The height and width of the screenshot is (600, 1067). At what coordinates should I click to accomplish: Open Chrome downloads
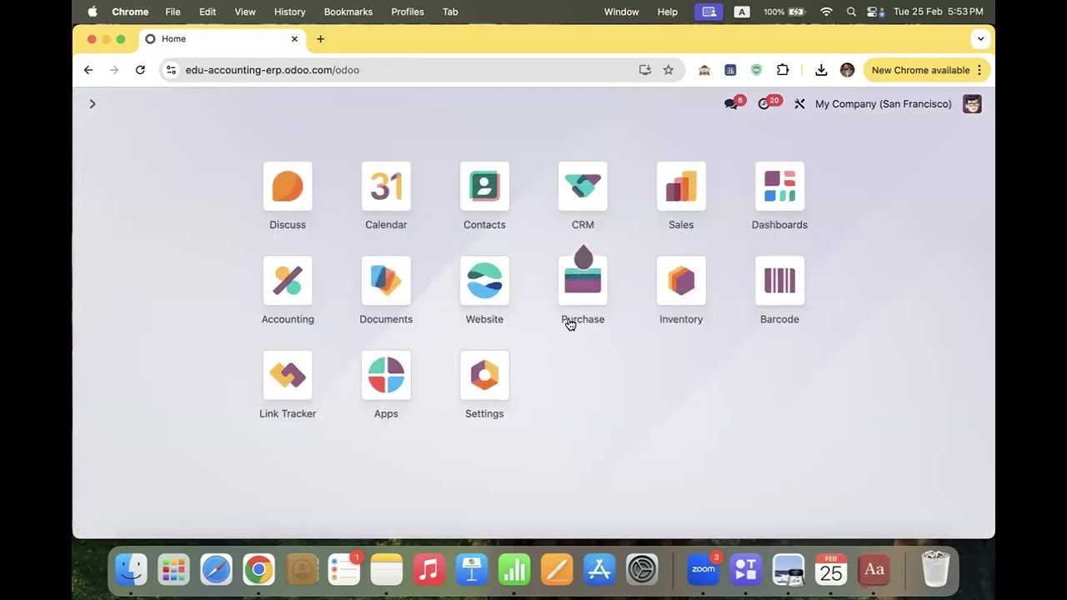pyautogui.click(x=821, y=70)
